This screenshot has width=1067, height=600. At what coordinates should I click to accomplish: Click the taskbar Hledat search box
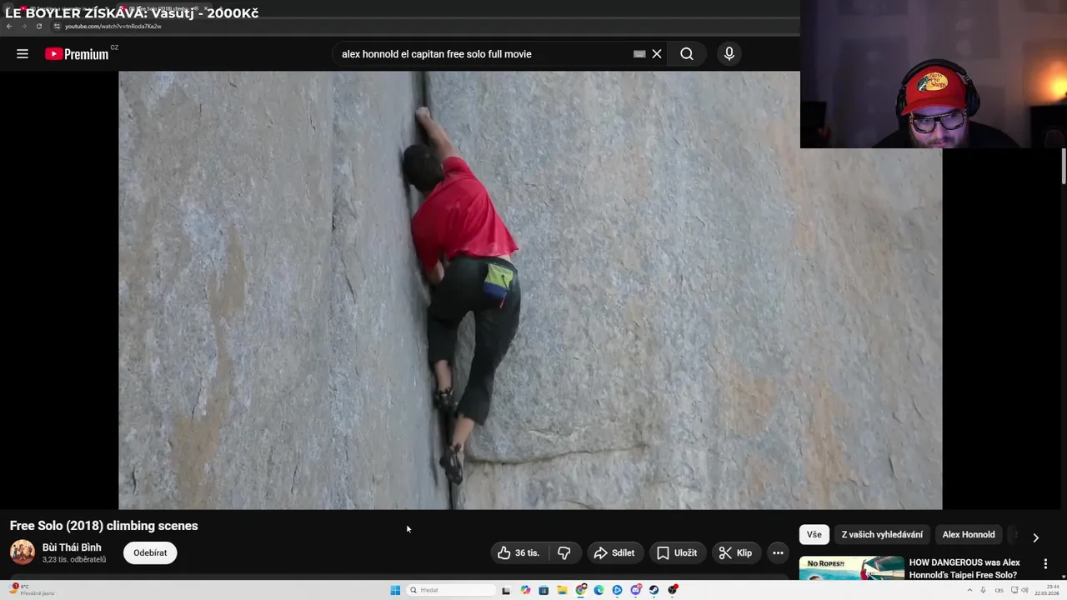pyautogui.click(x=451, y=590)
